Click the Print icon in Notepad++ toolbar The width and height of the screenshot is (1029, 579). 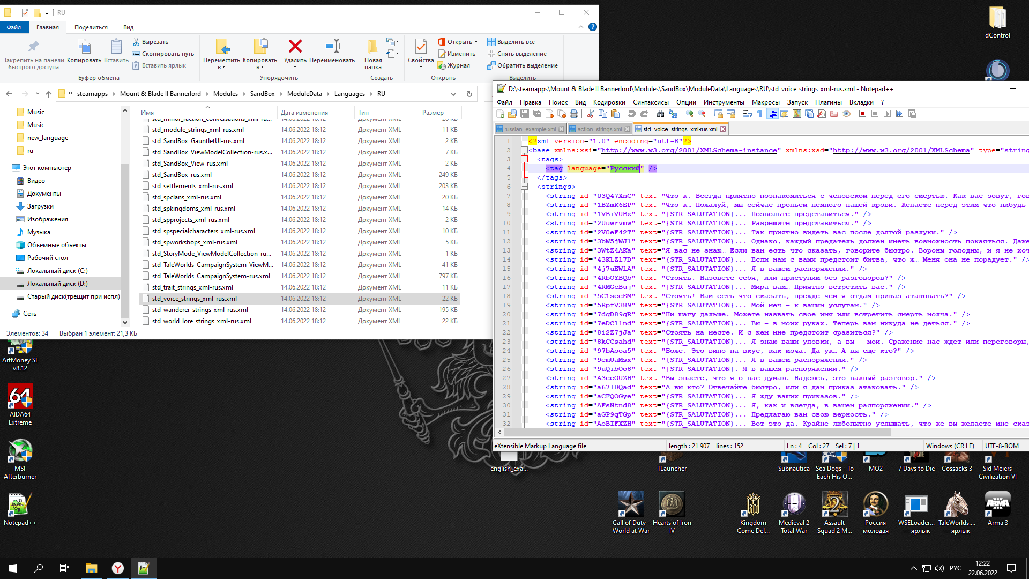tap(574, 114)
